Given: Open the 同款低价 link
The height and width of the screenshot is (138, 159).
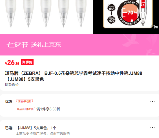Looking at the screenshot, I should click(12, 85).
